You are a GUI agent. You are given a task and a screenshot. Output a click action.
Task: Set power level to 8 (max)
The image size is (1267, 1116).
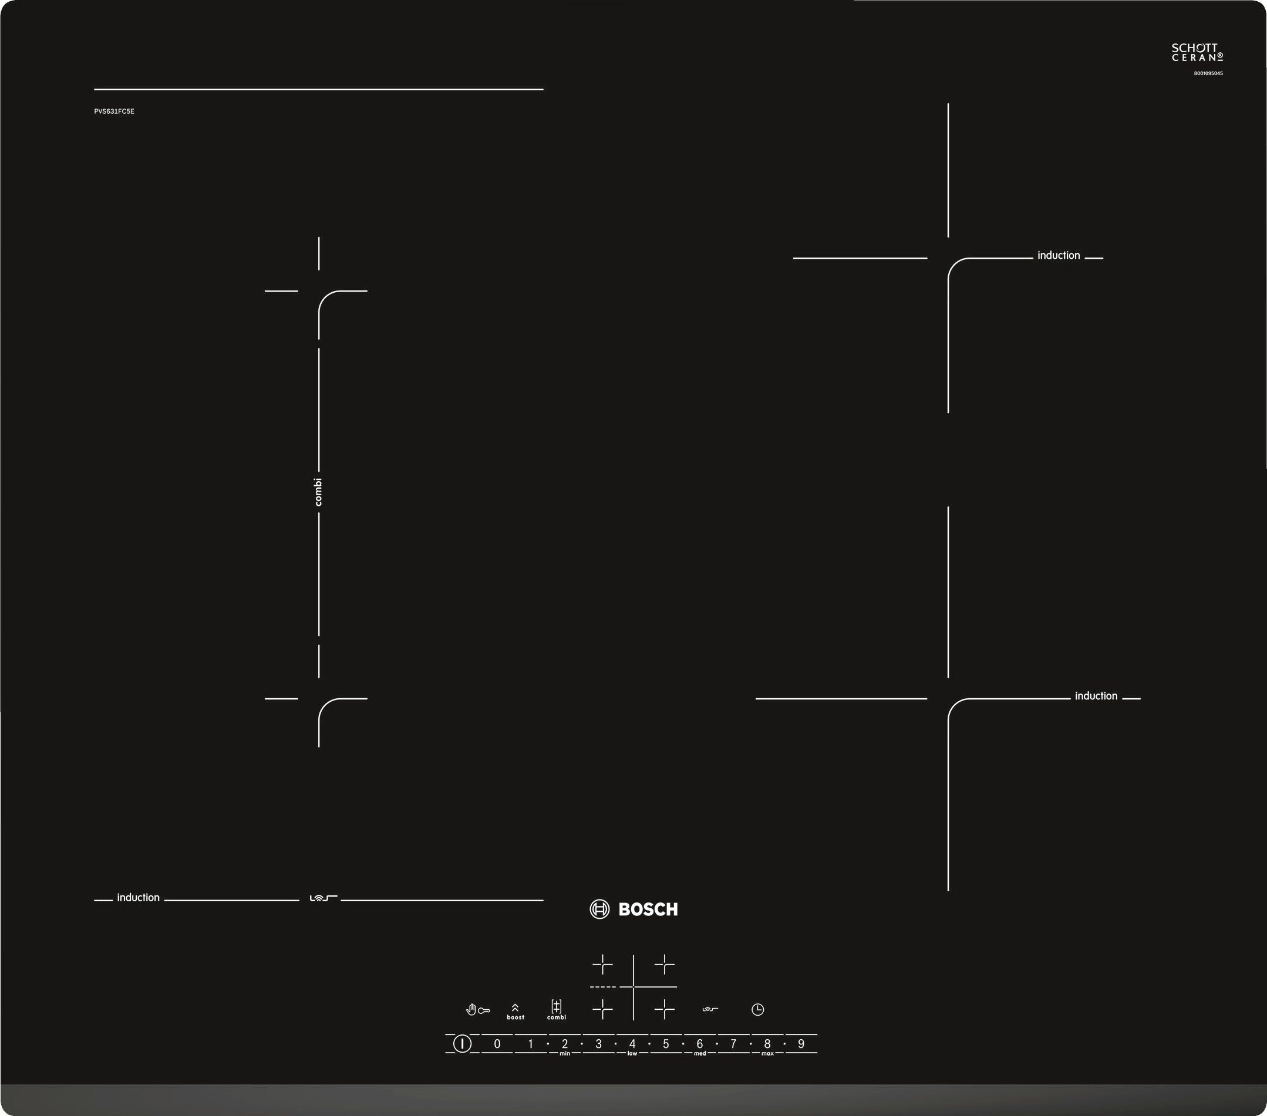coord(767,1044)
